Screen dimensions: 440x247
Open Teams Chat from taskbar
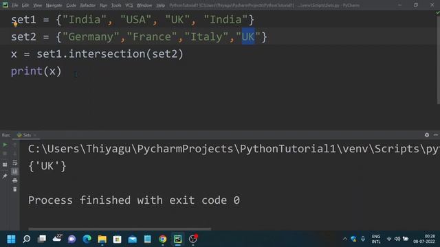71,239
